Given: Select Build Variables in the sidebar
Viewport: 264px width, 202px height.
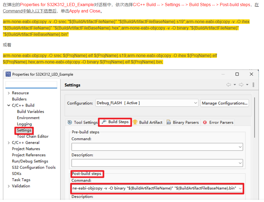Looking at the screenshot, I should tap(31, 112).
